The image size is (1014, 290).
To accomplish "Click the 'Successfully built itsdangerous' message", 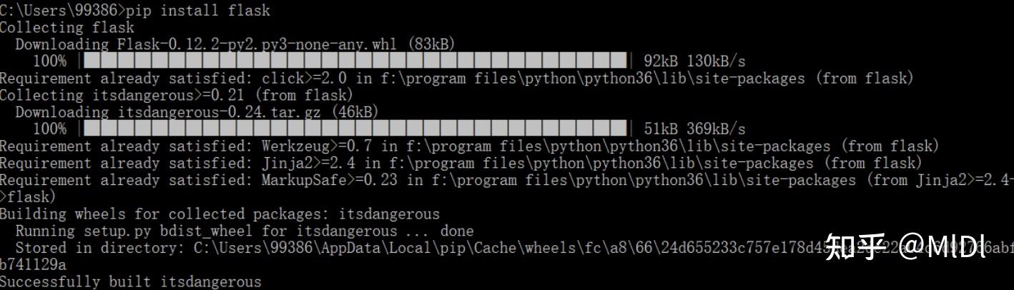I will pos(131,282).
